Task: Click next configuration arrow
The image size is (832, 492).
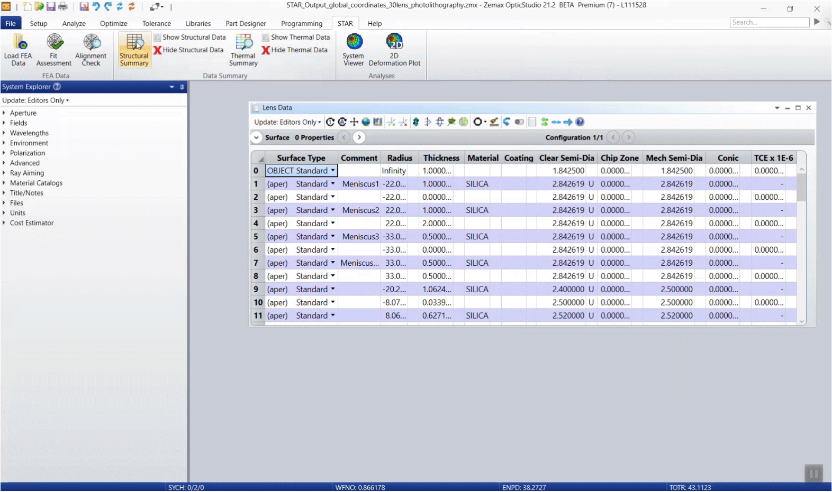Action: 628,137
